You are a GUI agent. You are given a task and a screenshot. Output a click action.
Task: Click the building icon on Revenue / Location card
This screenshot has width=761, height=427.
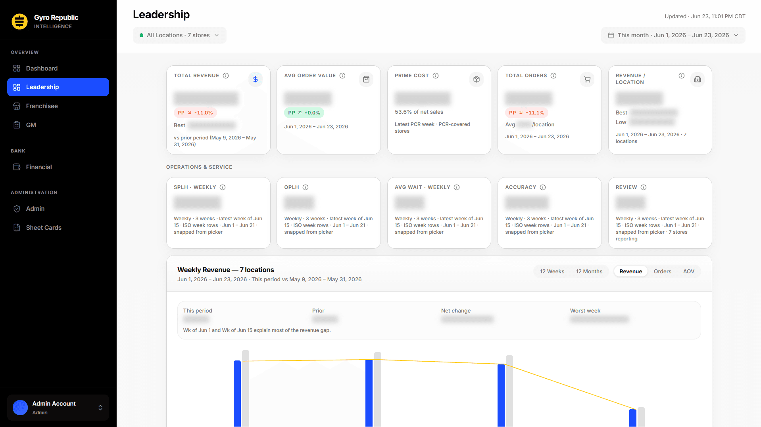click(698, 79)
